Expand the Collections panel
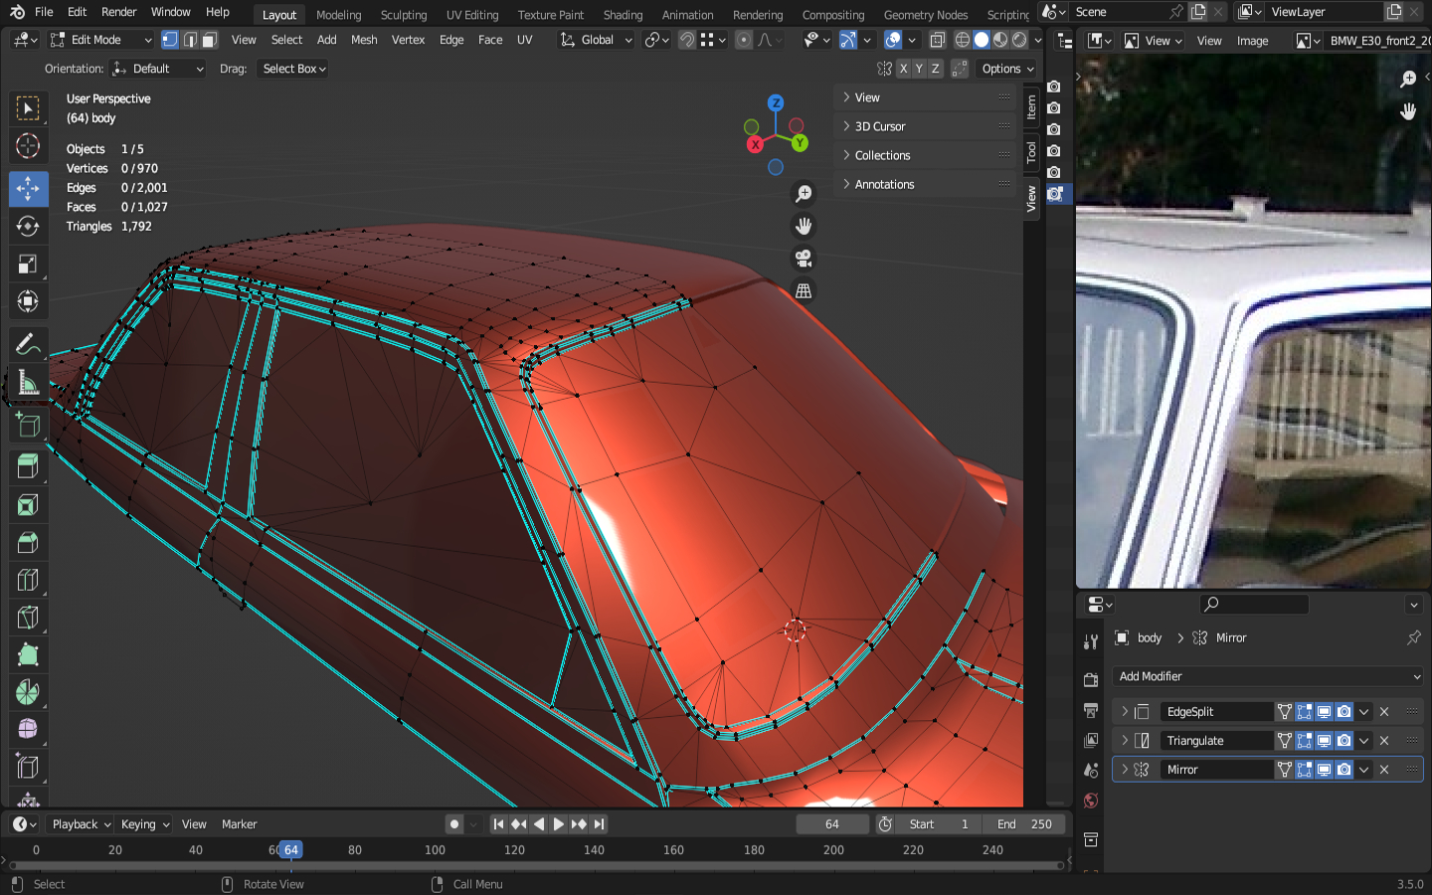The width and height of the screenshot is (1432, 895). (x=882, y=155)
